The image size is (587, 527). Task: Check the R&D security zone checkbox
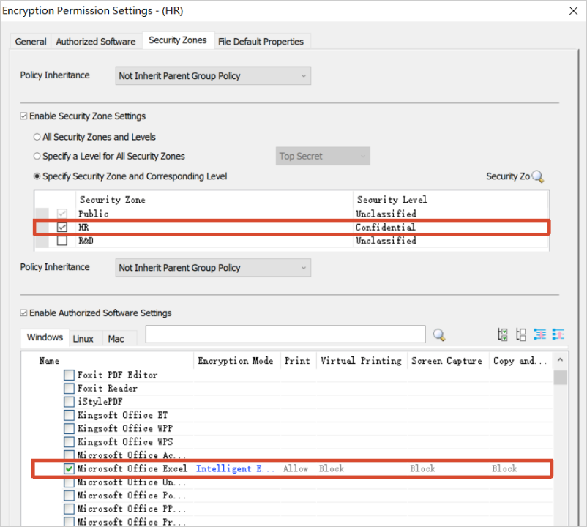click(x=62, y=241)
